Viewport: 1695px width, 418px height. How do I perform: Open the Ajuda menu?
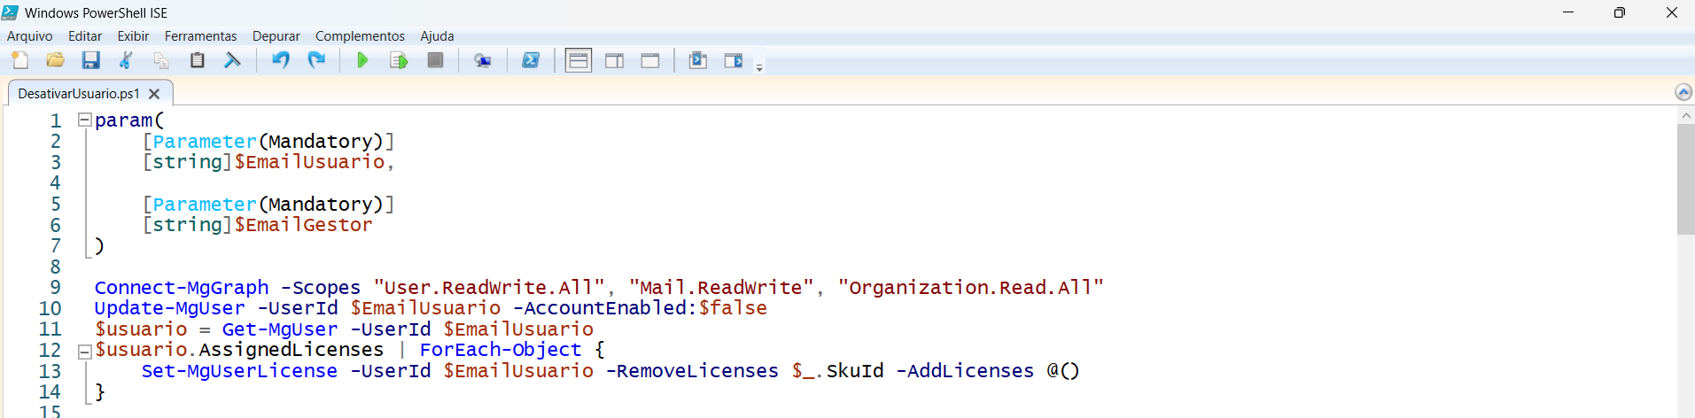(437, 36)
